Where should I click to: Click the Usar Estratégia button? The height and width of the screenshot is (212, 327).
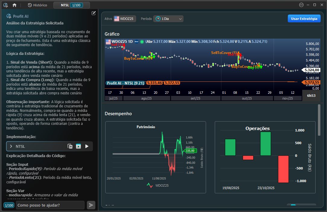304,19
